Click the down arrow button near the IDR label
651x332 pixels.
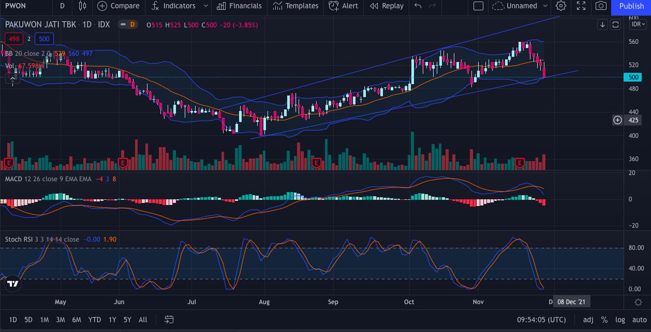[603, 24]
